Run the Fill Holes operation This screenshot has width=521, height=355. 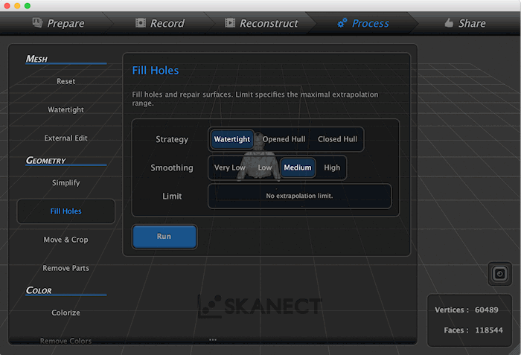point(164,237)
